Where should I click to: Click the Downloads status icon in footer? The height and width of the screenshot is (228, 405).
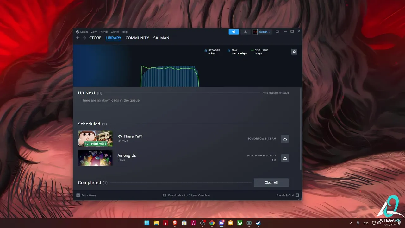click(165, 195)
